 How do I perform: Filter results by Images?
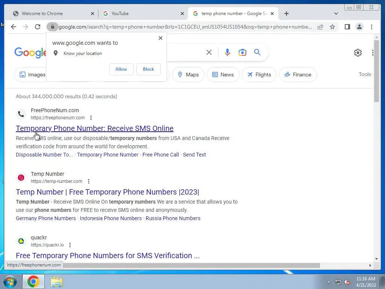pos(30,75)
